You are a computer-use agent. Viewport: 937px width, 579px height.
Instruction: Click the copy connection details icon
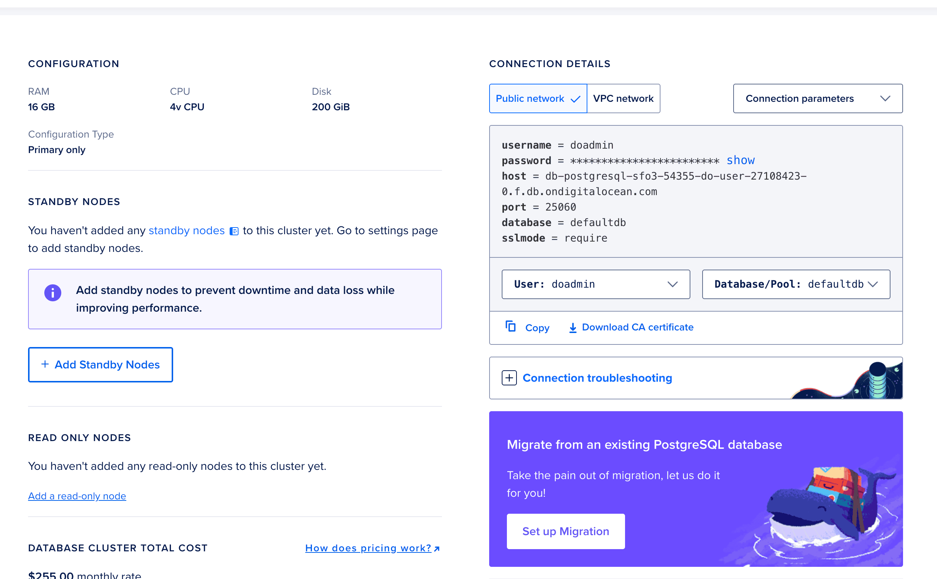[511, 327]
